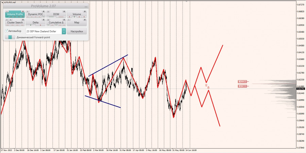The height and width of the screenshot is (153, 306).
Task: Click the 17 Nov 2022 date label
Action: 6,150
